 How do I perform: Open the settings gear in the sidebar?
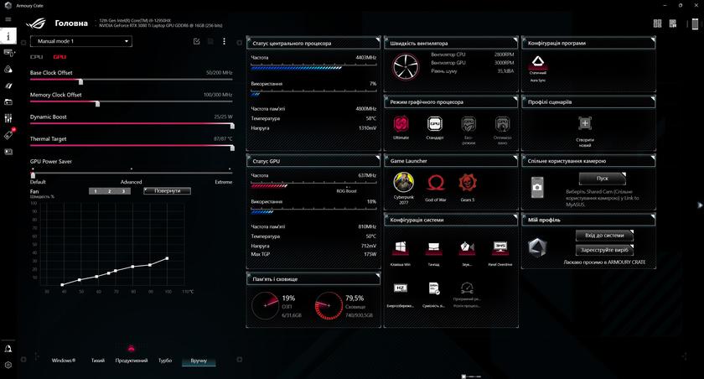(8, 366)
